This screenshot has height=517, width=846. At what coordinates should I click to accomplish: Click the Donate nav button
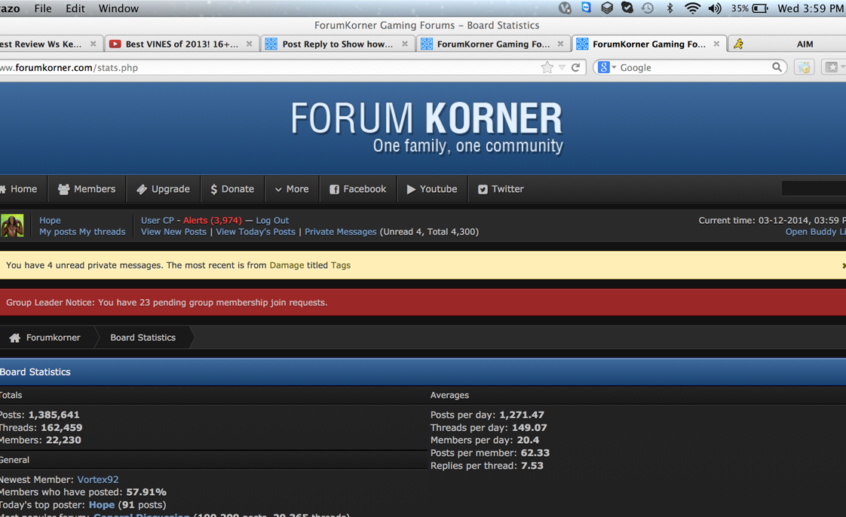(232, 189)
